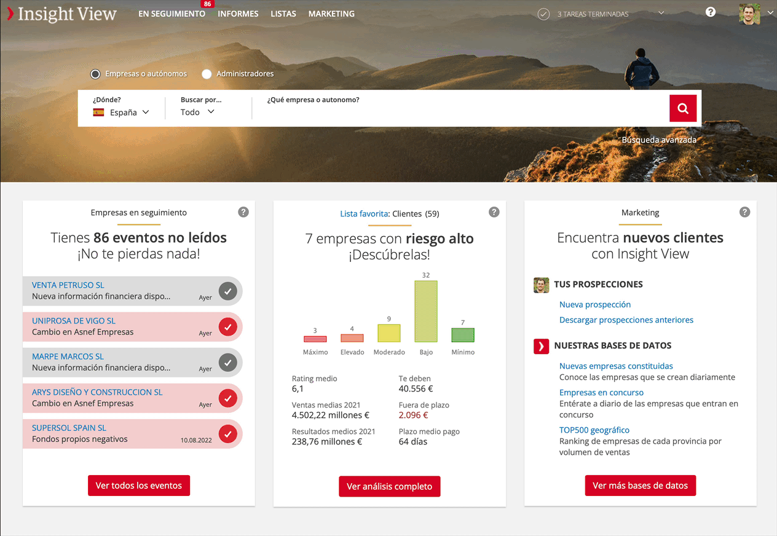The height and width of the screenshot is (536, 777).
Task: Click the user profile avatar photo
Action: (x=749, y=14)
